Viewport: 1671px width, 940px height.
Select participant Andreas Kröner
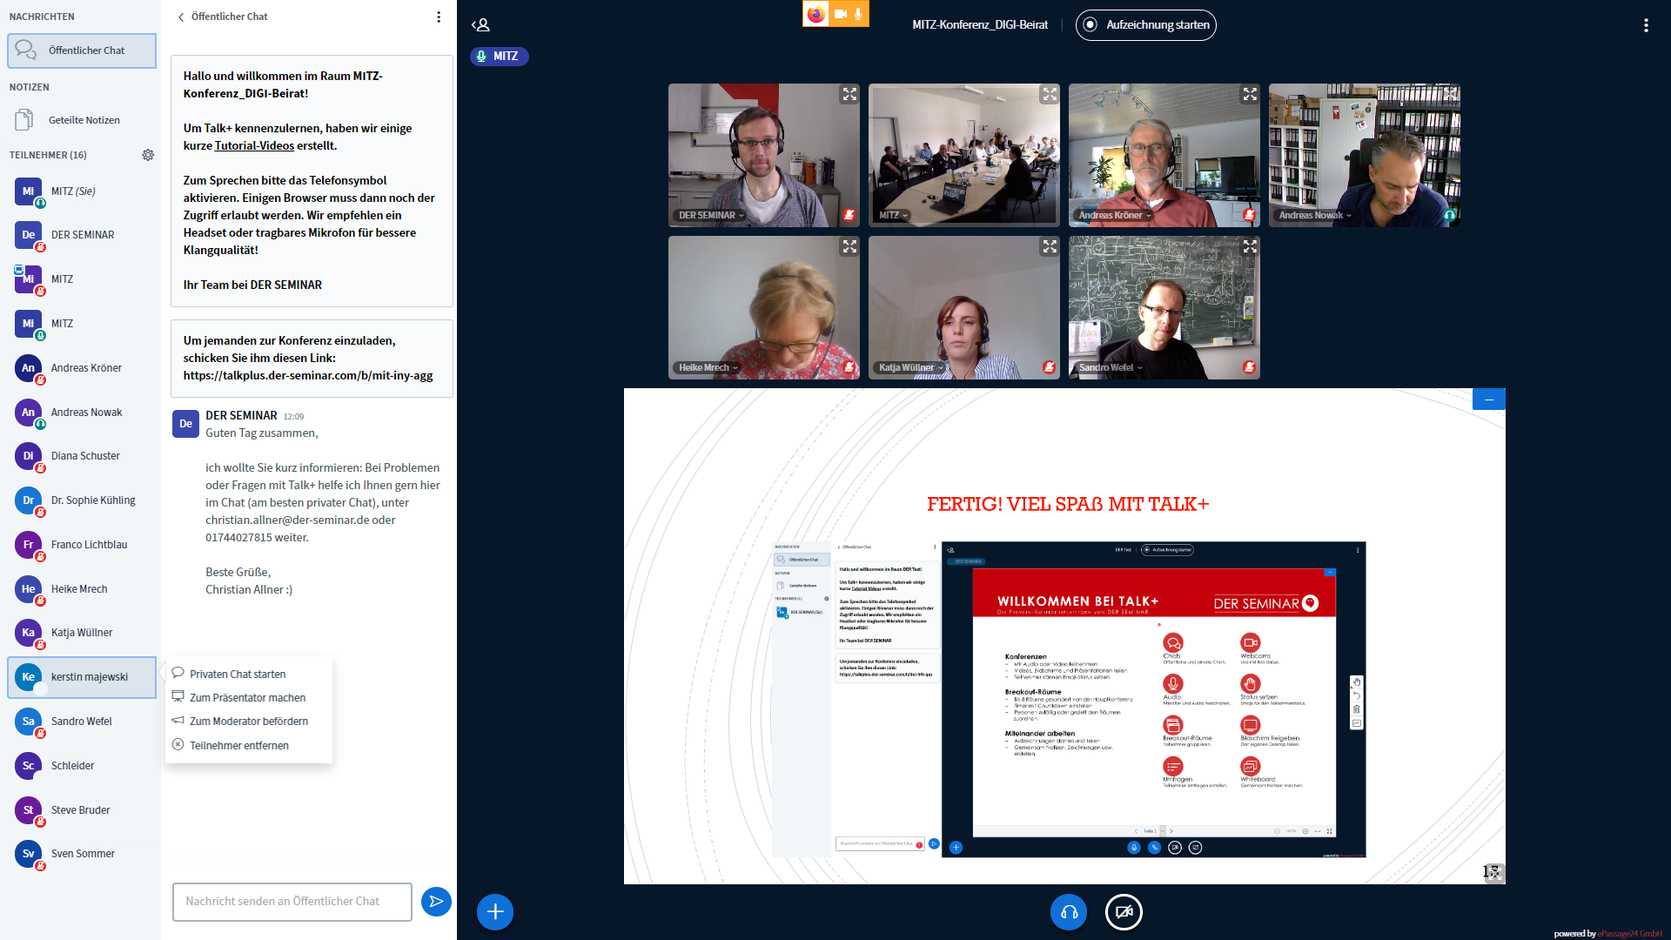click(x=82, y=368)
